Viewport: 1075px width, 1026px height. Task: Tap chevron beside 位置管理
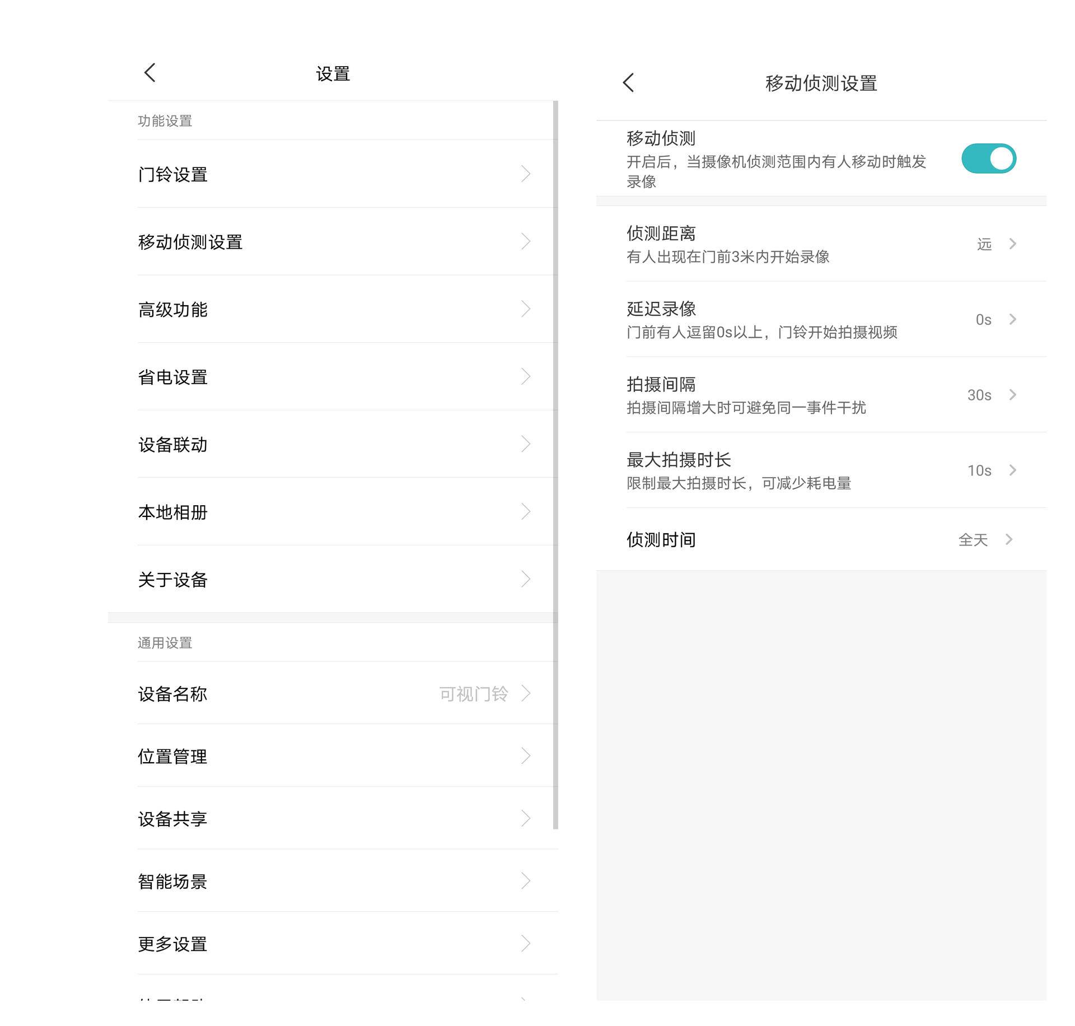coord(525,756)
